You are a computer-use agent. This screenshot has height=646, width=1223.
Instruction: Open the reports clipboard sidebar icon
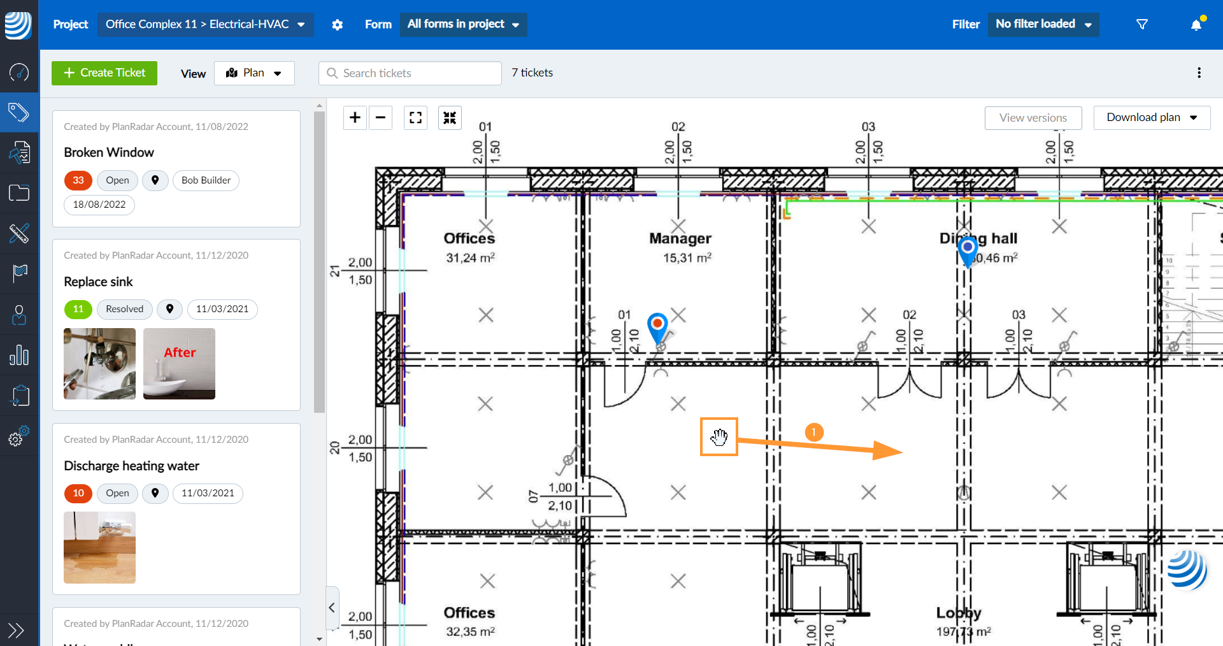pyautogui.click(x=19, y=395)
